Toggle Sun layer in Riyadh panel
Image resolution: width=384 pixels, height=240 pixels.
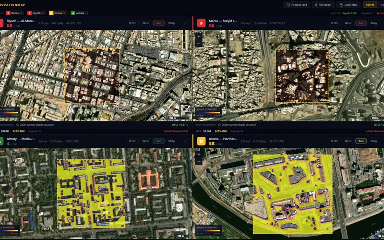coord(159,23)
